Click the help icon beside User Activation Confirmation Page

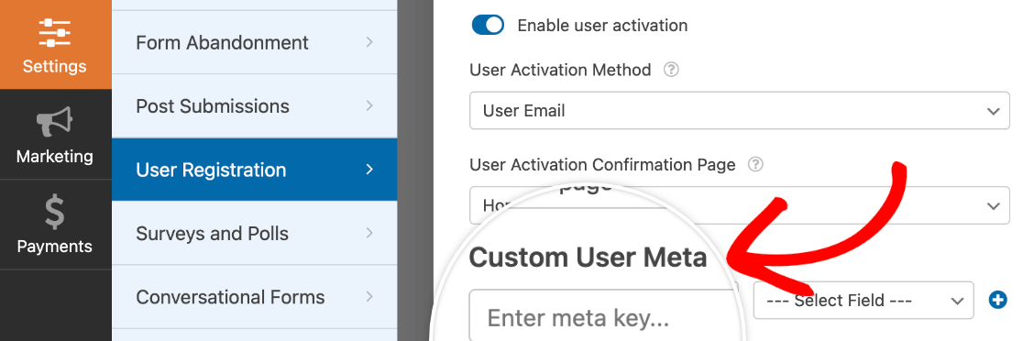[755, 165]
